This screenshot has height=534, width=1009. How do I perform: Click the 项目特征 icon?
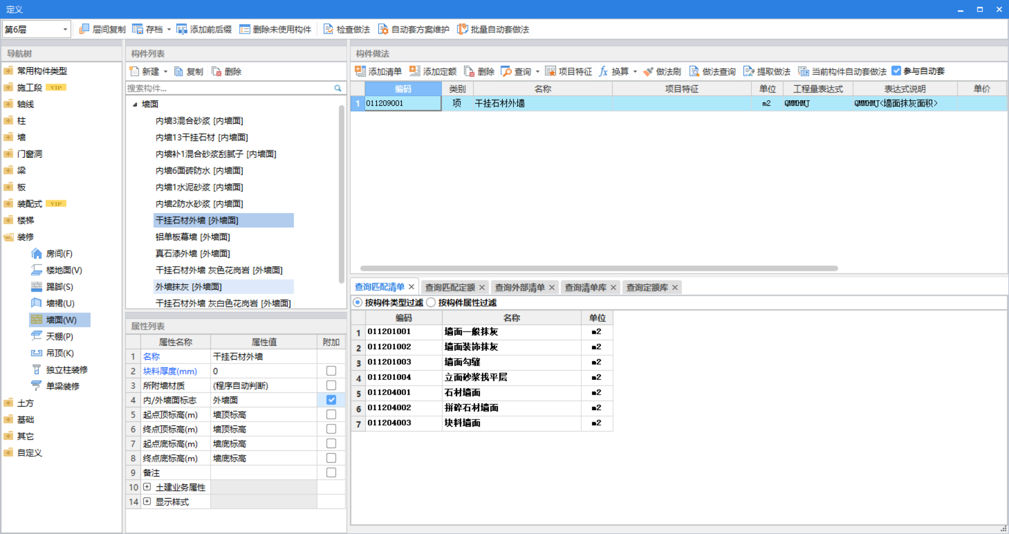coord(550,71)
